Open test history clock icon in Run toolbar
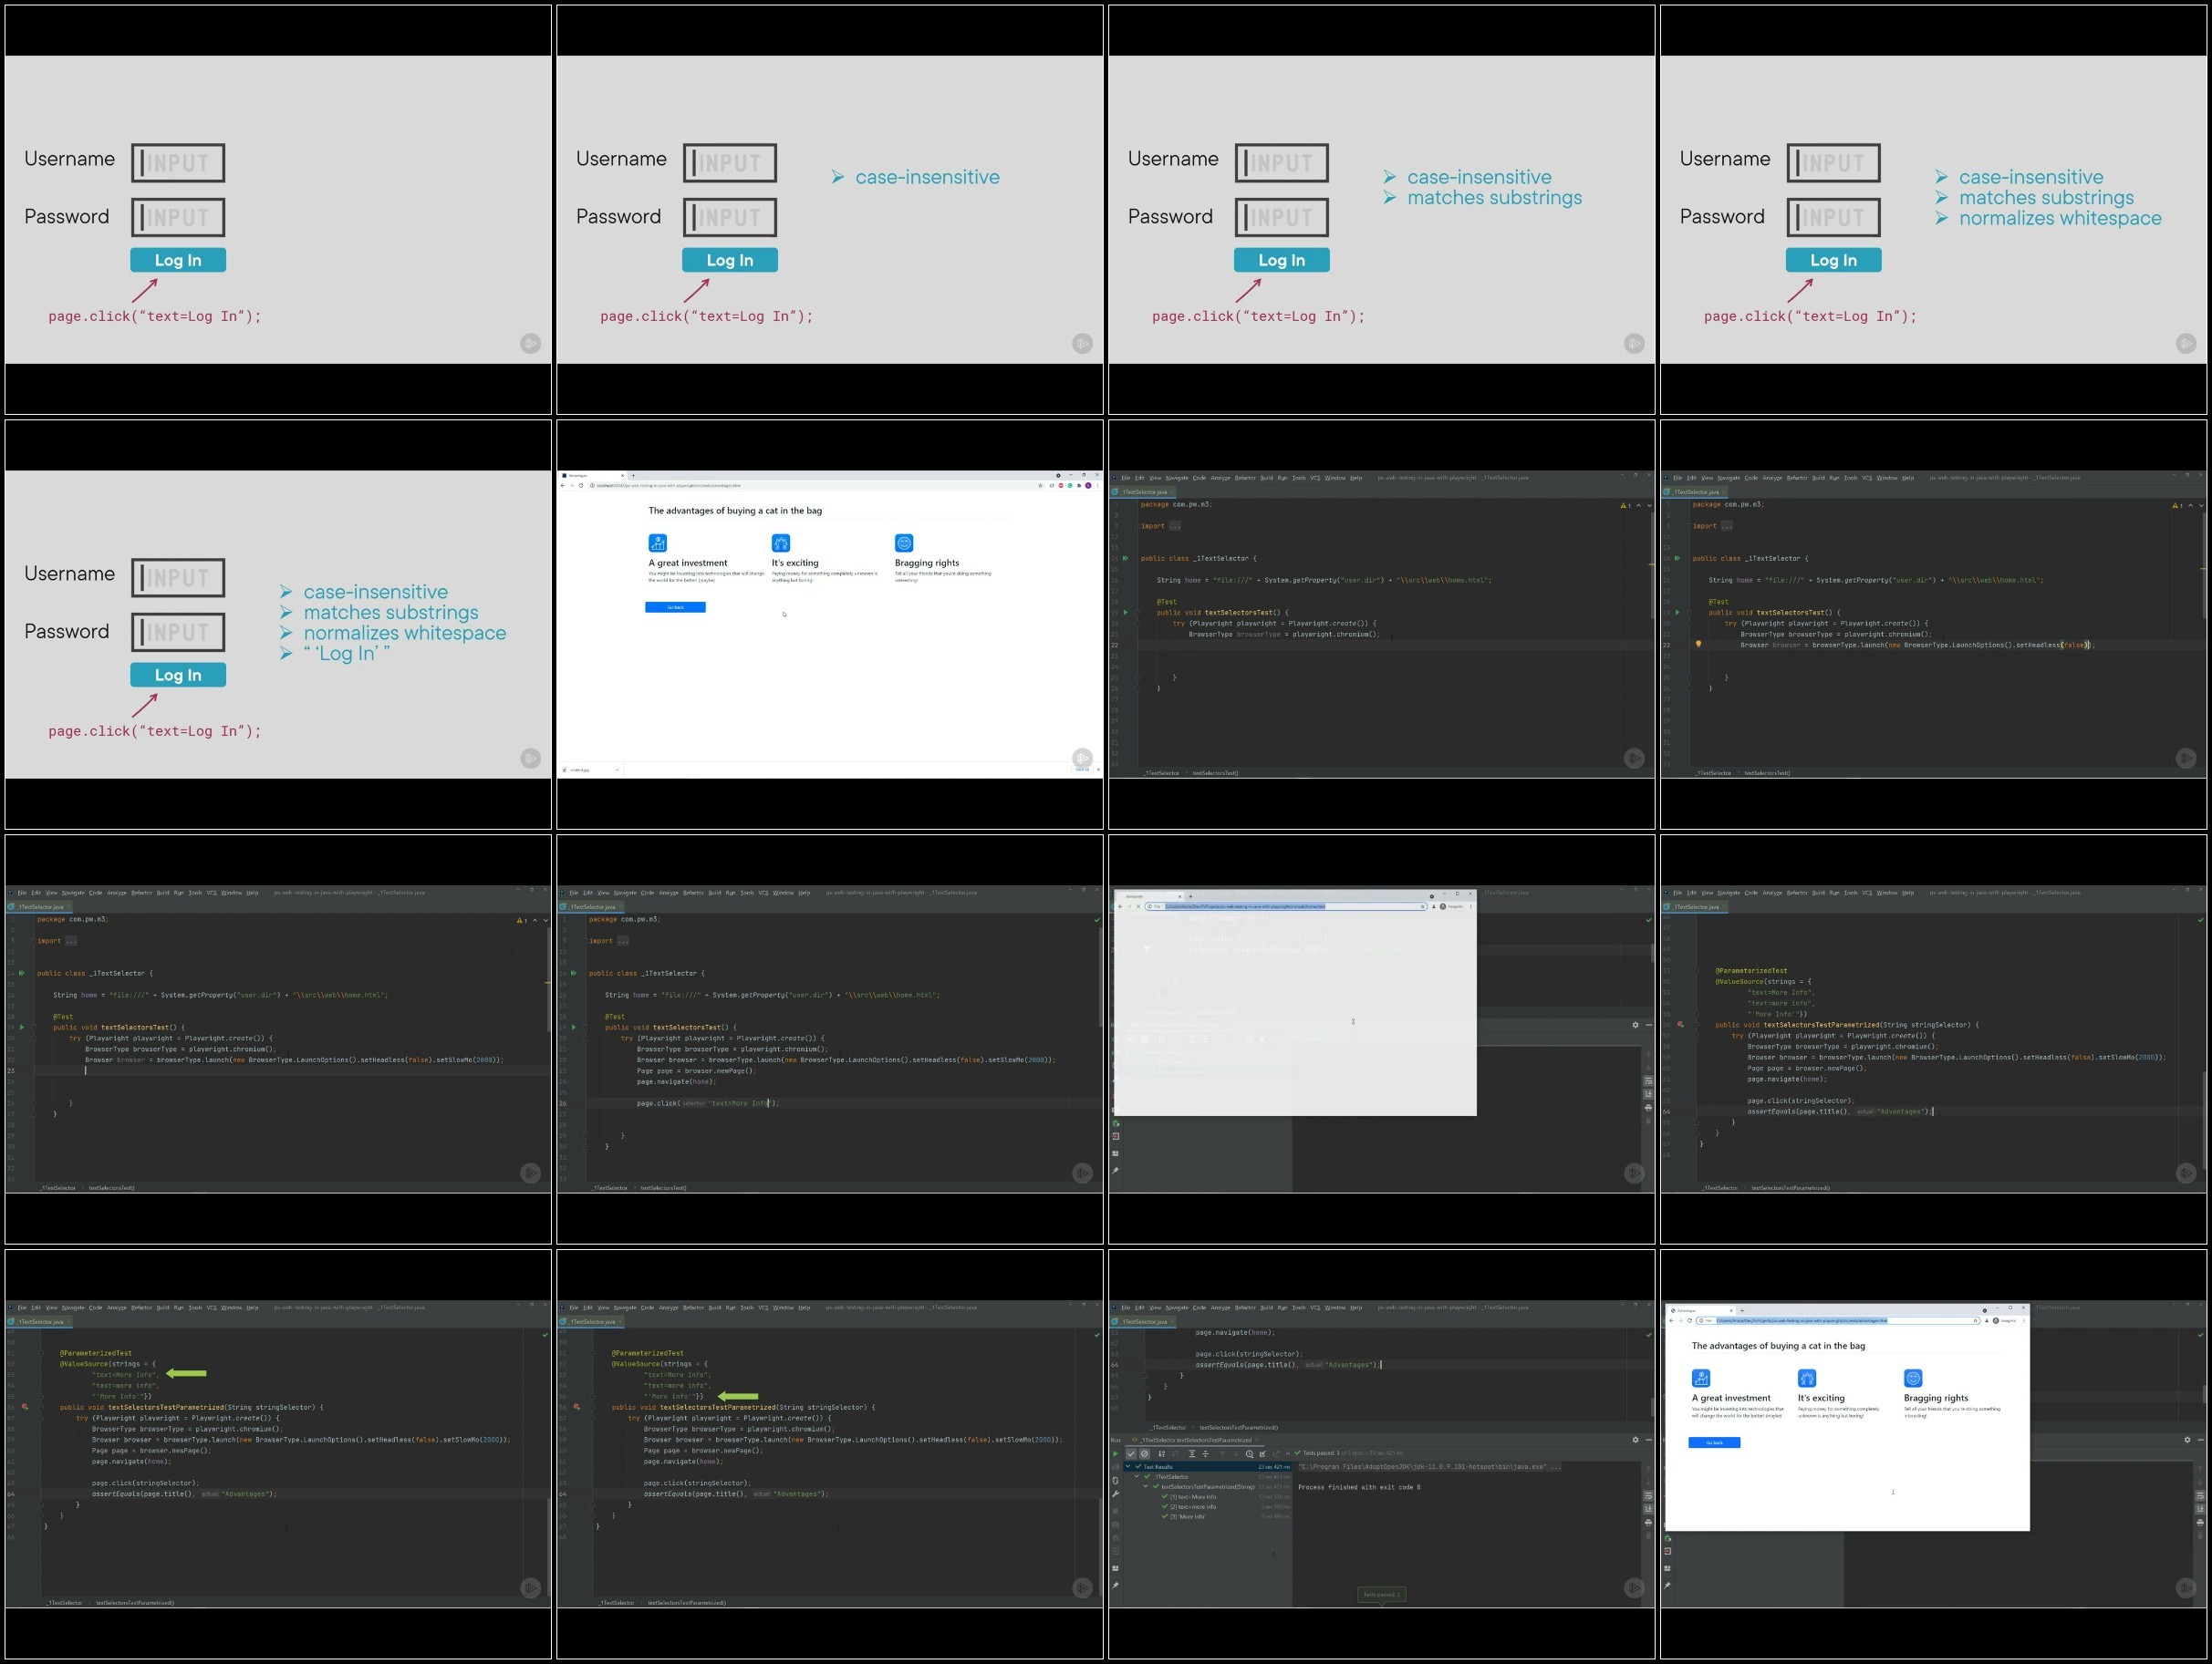2212x1664 pixels. pos(1250,1454)
